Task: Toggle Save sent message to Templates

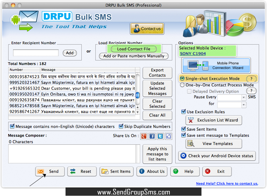Action: 183,135
